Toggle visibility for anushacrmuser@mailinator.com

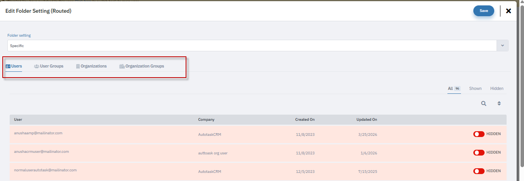479,152
